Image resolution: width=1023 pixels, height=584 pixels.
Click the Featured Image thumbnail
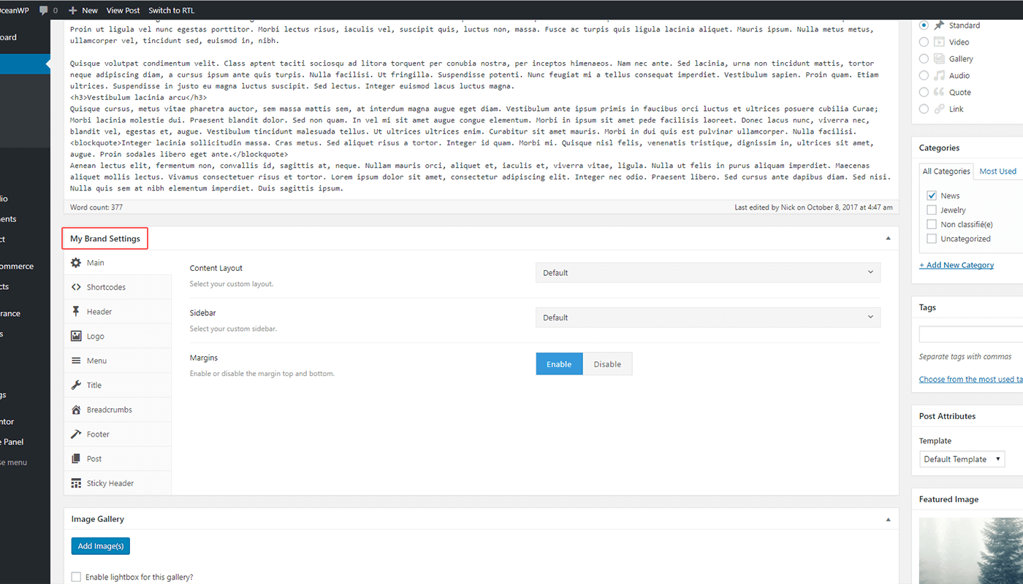[970, 551]
